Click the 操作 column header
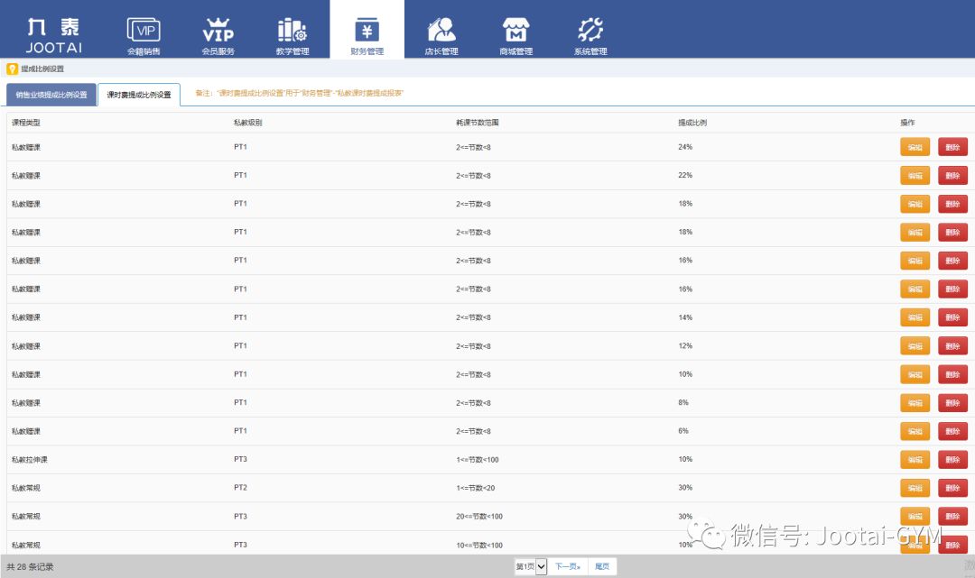This screenshot has height=578, width=975. (x=908, y=123)
